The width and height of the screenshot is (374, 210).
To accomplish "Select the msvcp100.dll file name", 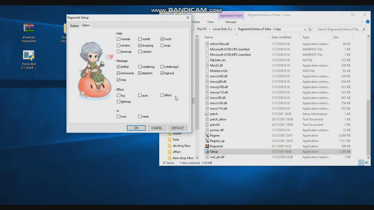I will point(219,87).
